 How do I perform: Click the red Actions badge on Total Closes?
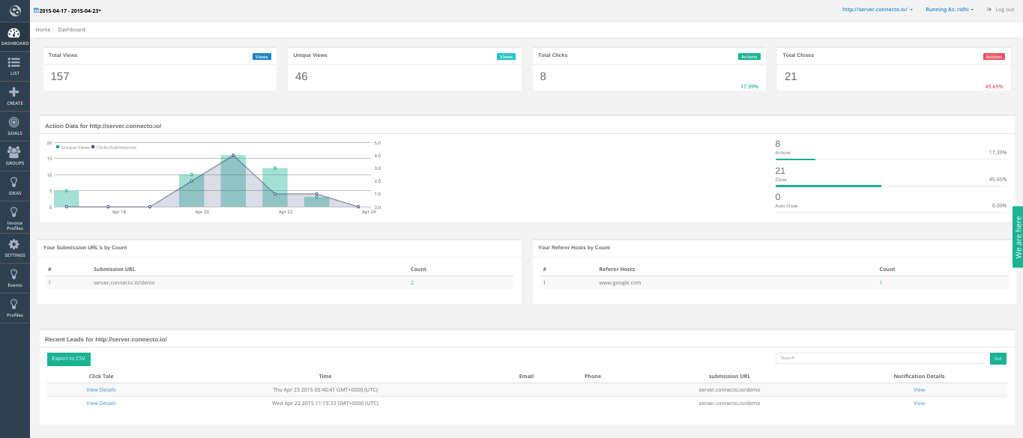pyautogui.click(x=994, y=57)
